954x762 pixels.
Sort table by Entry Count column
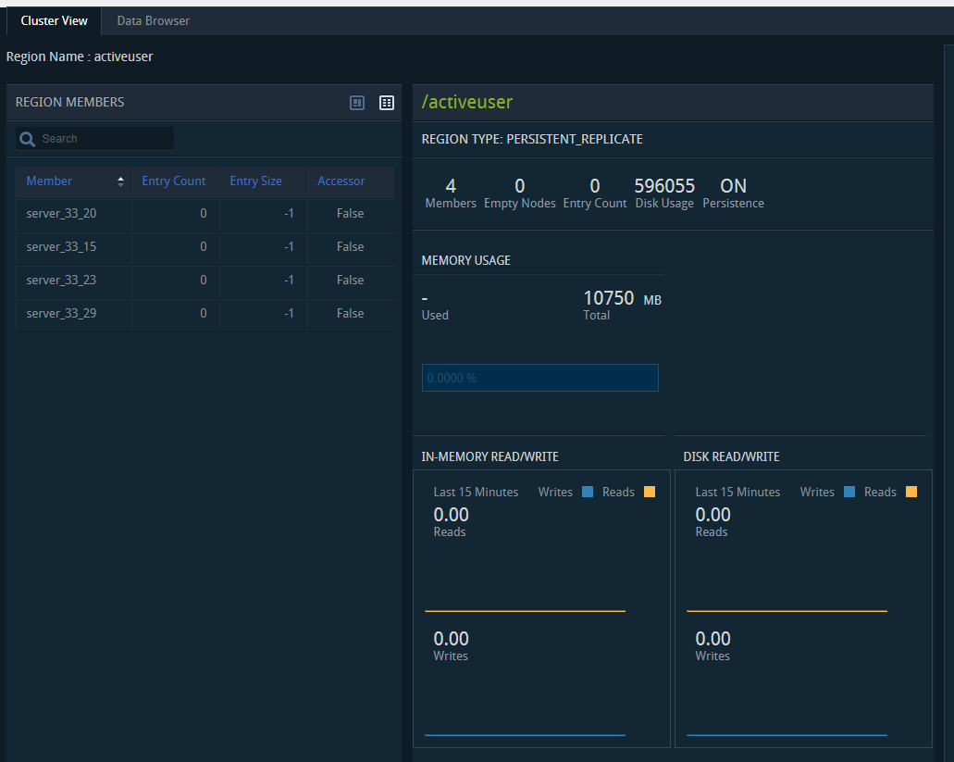(x=174, y=181)
